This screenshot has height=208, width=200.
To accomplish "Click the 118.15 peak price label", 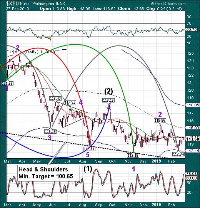I will [108, 101].
